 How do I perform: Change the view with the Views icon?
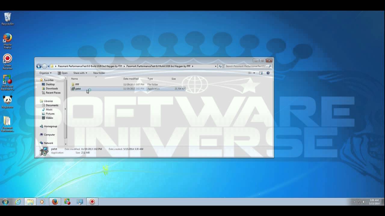click(x=250, y=73)
